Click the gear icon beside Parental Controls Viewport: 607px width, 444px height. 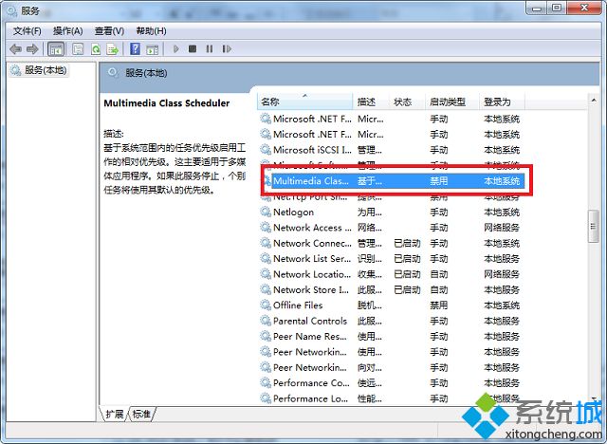coord(266,321)
